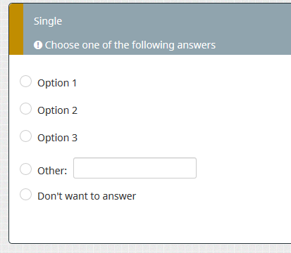
Task: Click the Don't want to answer label
Action: [87, 196]
